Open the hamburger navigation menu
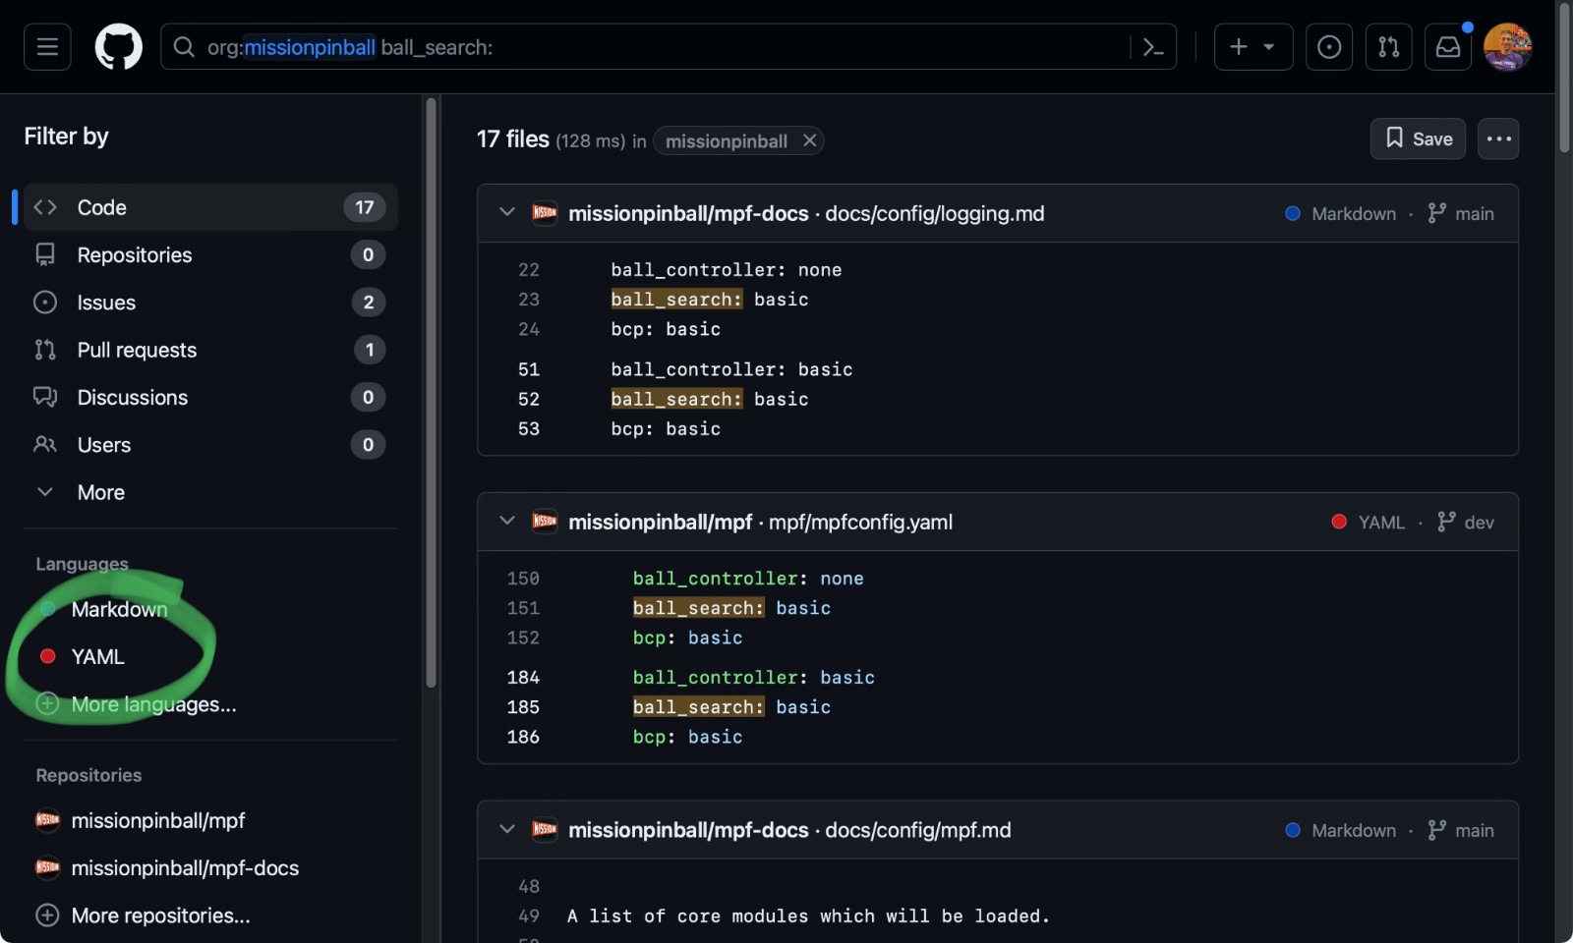Screen dimensions: 1573x943 click(x=47, y=47)
